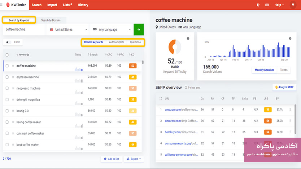The height and width of the screenshot is (169, 301).
Task: Open the Lists menu item
Action: click(x=67, y=5)
